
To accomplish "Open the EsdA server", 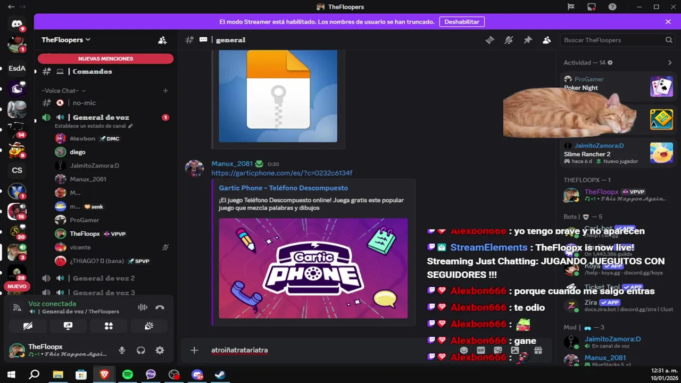I will tap(17, 68).
